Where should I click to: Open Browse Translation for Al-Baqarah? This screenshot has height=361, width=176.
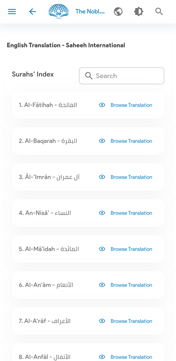[x=131, y=141]
